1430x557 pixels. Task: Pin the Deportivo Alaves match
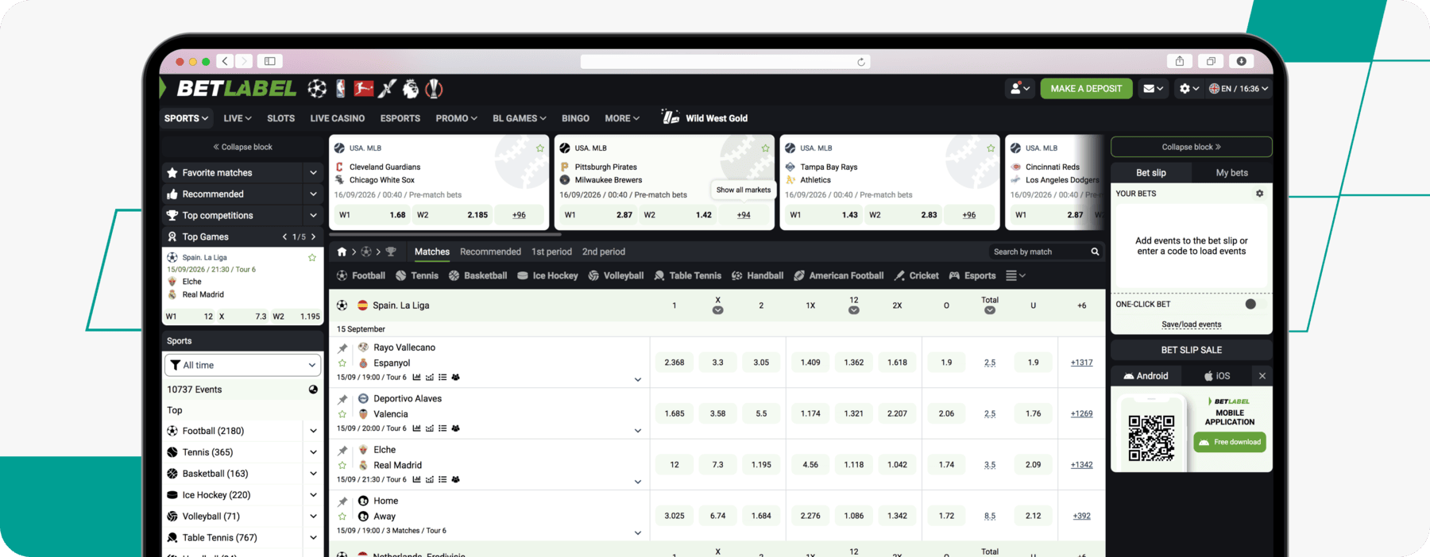[x=342, y=399]
